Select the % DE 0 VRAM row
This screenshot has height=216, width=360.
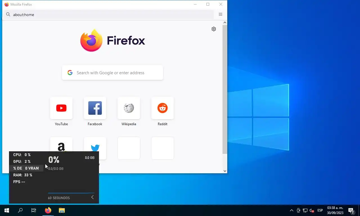click(x=26, y=168)
